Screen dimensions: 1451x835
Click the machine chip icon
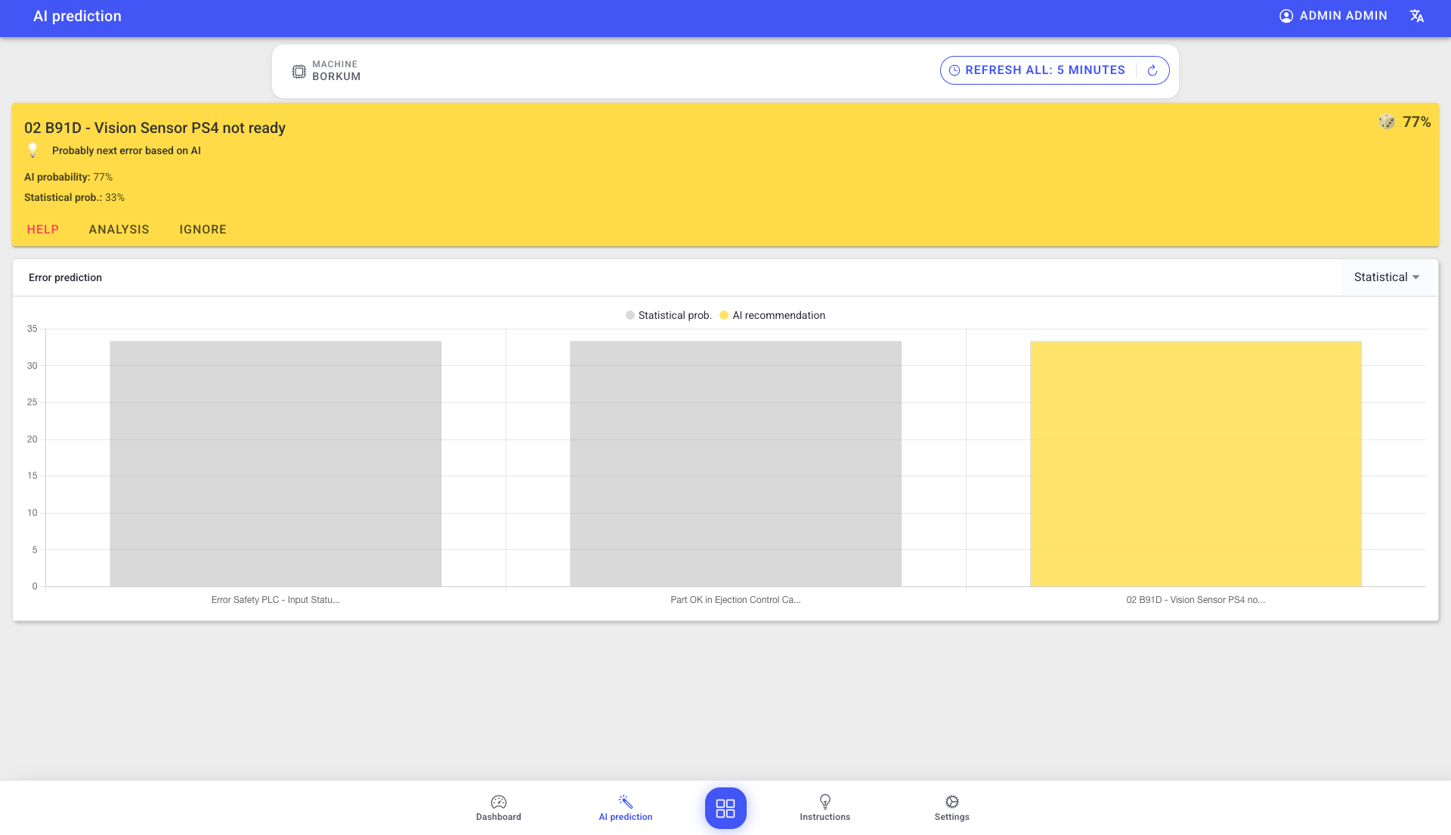[x=299, y=72]
